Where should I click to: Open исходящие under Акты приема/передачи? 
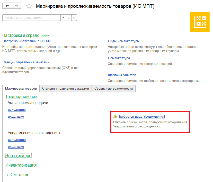(x=17, y=110)
